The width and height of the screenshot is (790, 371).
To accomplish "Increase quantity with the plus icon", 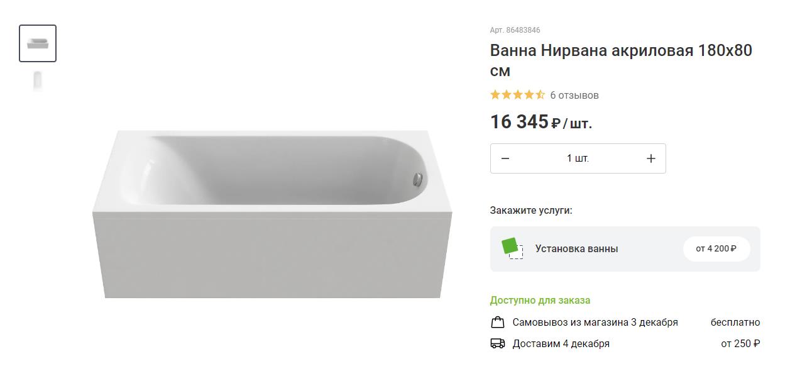I will click(651, 158).
